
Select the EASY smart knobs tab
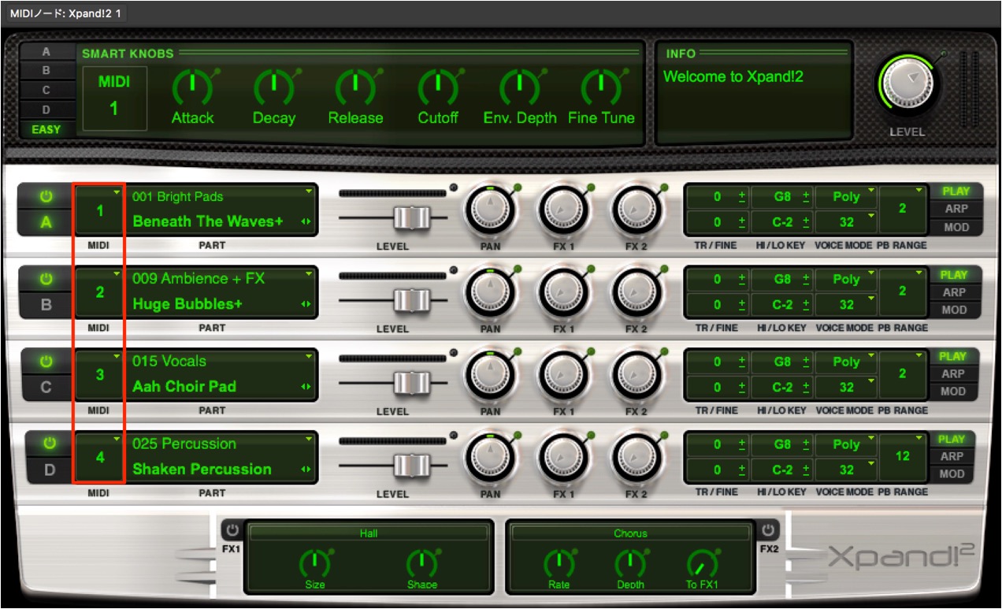[x=46, y=129]
